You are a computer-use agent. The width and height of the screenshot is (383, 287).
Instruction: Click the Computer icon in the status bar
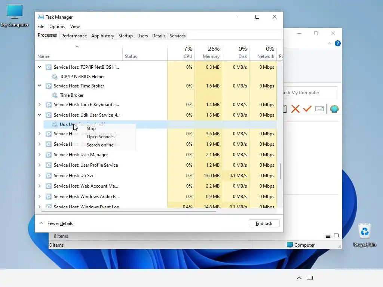(x=290, y=245)
